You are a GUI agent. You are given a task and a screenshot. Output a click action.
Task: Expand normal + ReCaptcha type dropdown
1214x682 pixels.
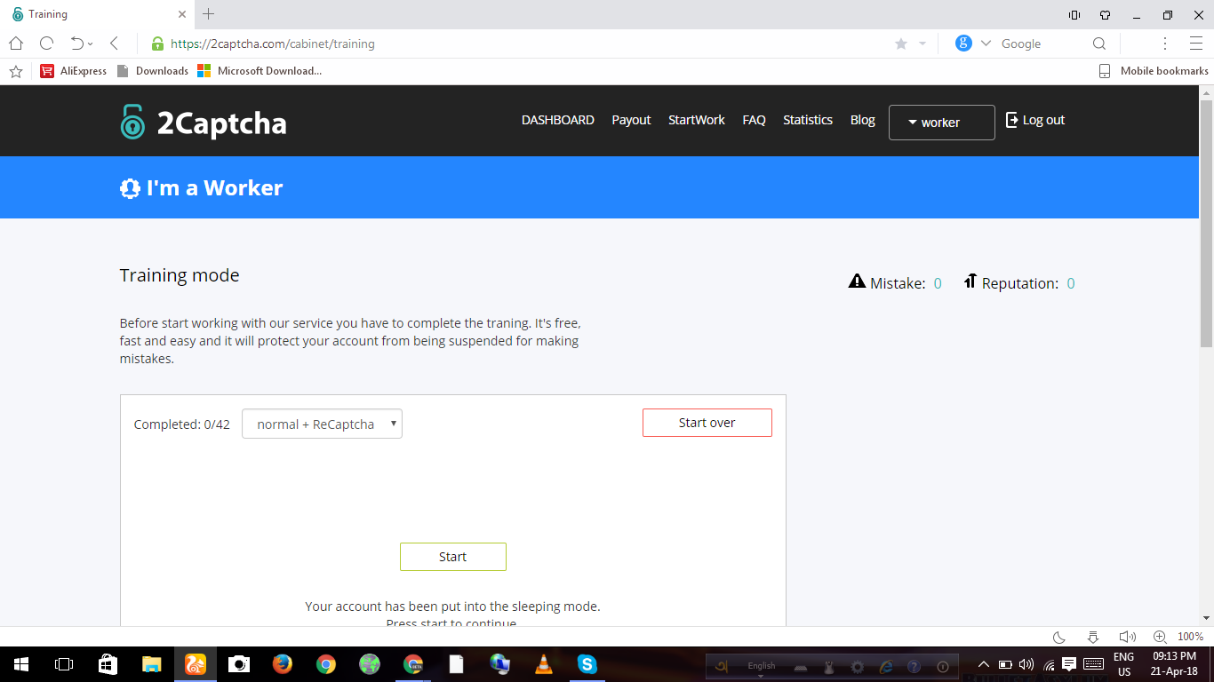(322, 424)
